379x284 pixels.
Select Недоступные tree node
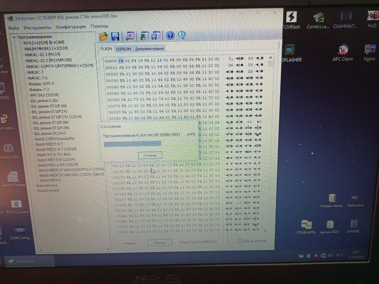48,191
